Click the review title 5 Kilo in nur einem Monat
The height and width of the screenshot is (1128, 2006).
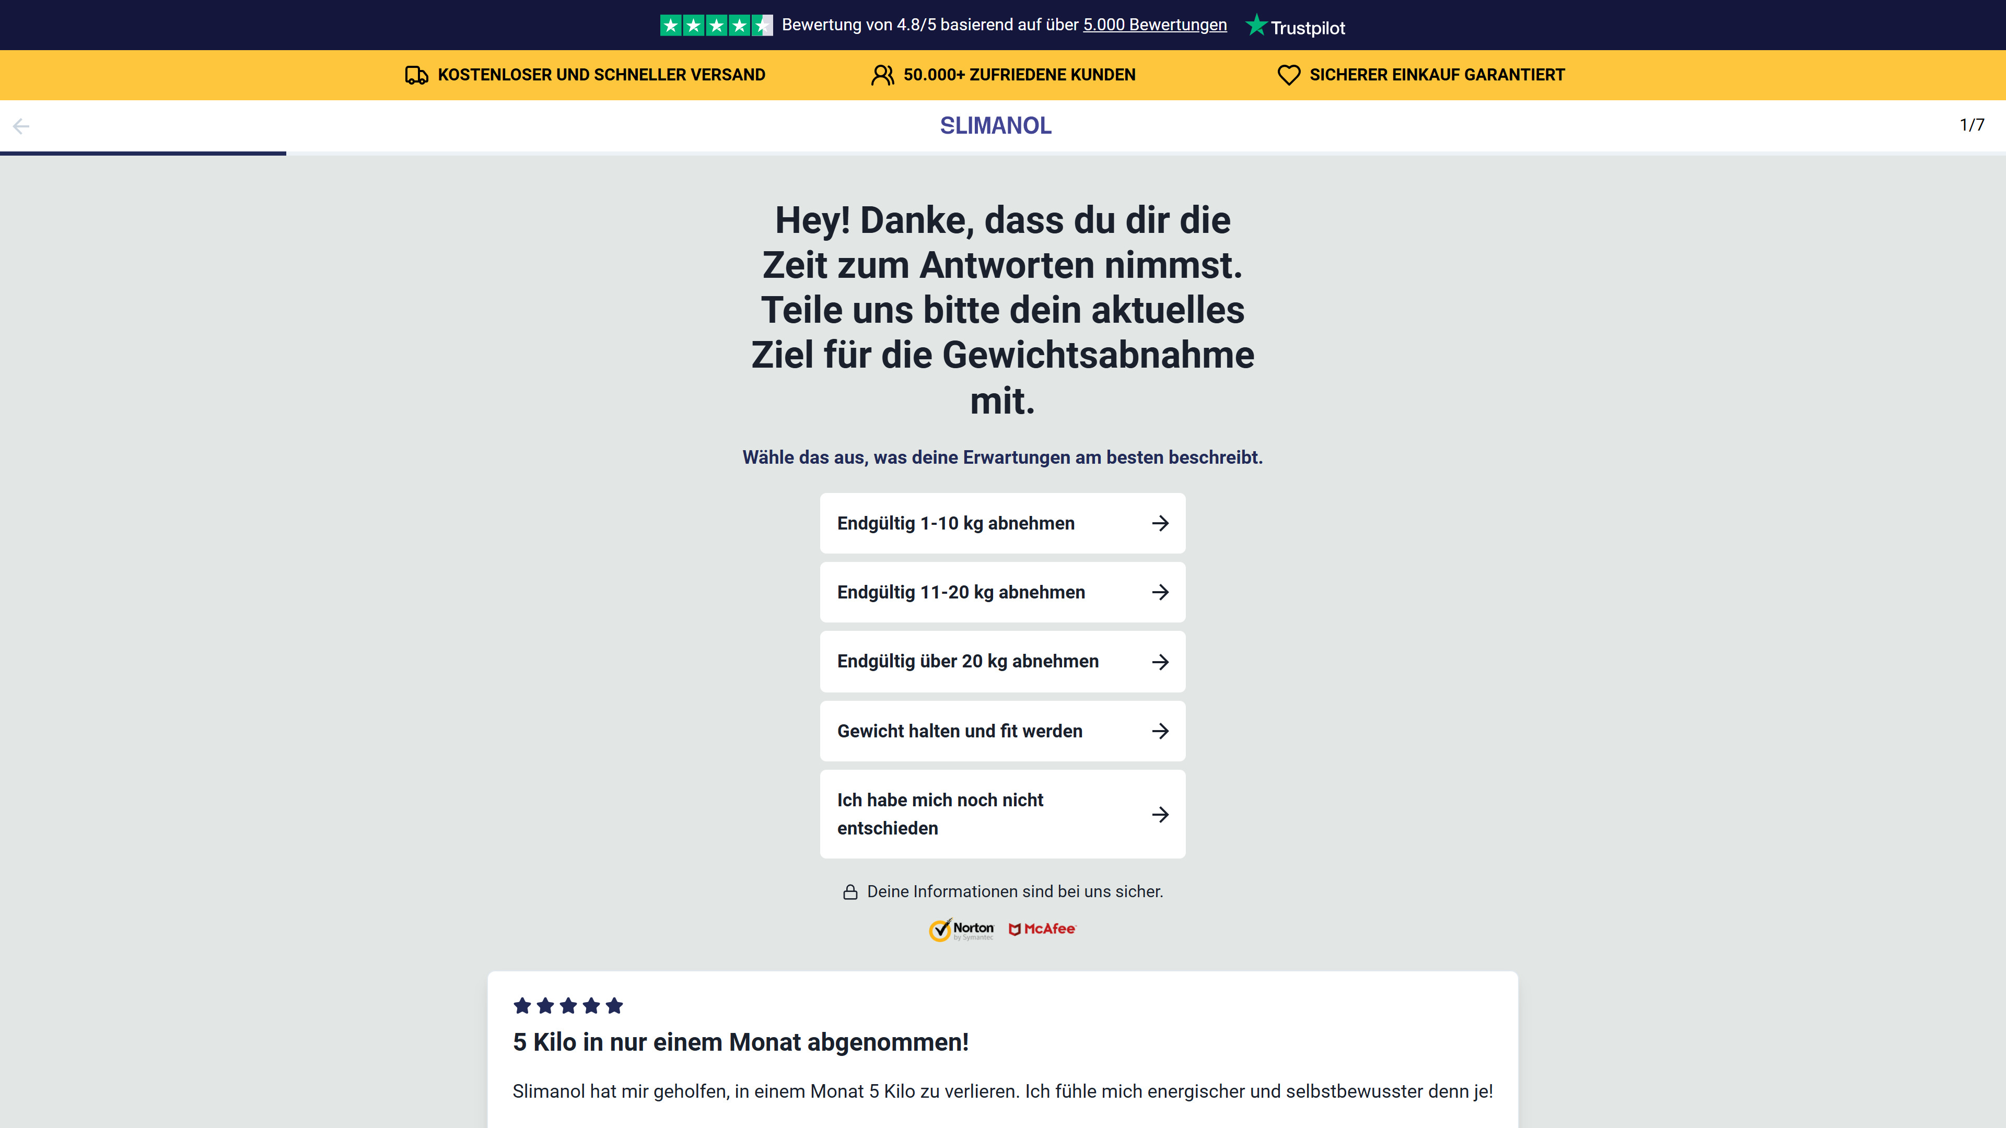740,1042
